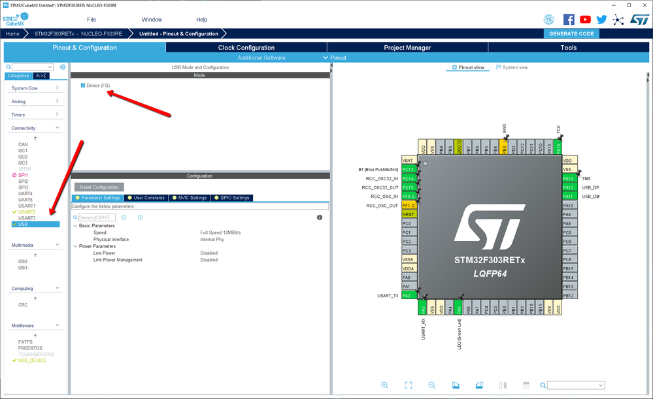Click the 10-year anniversary badge icon
This screenshot has width=653, height=399.
pyautogui.click(x=549, y=20)
